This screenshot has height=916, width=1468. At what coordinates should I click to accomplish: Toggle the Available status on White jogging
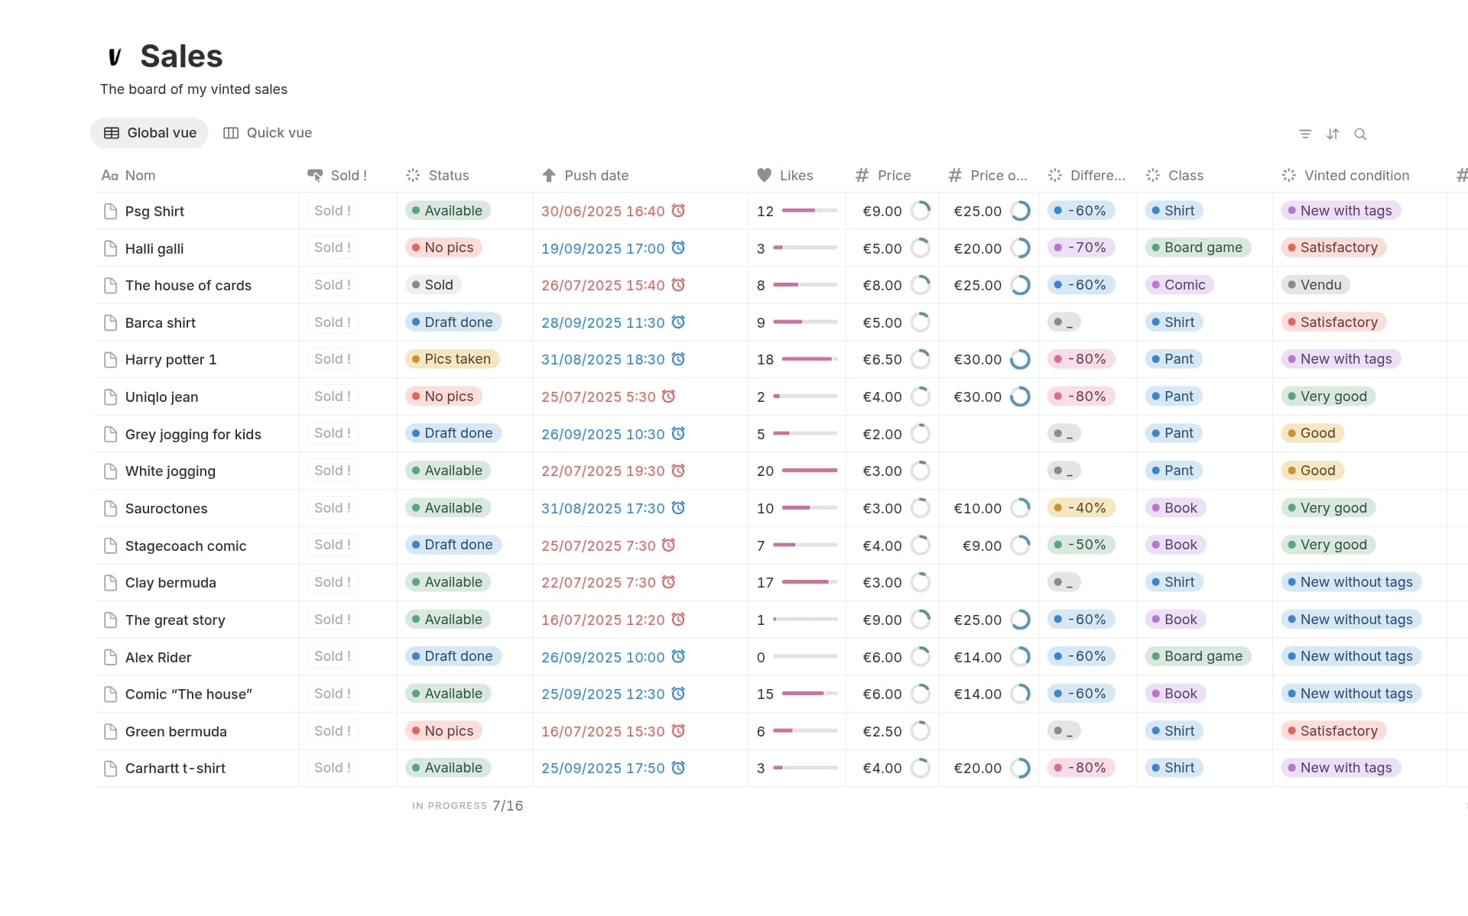[447, 471]
